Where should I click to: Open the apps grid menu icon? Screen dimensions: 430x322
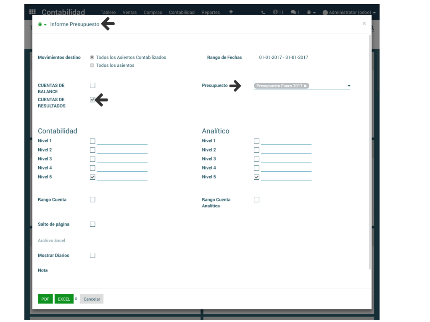click(32, 12)
